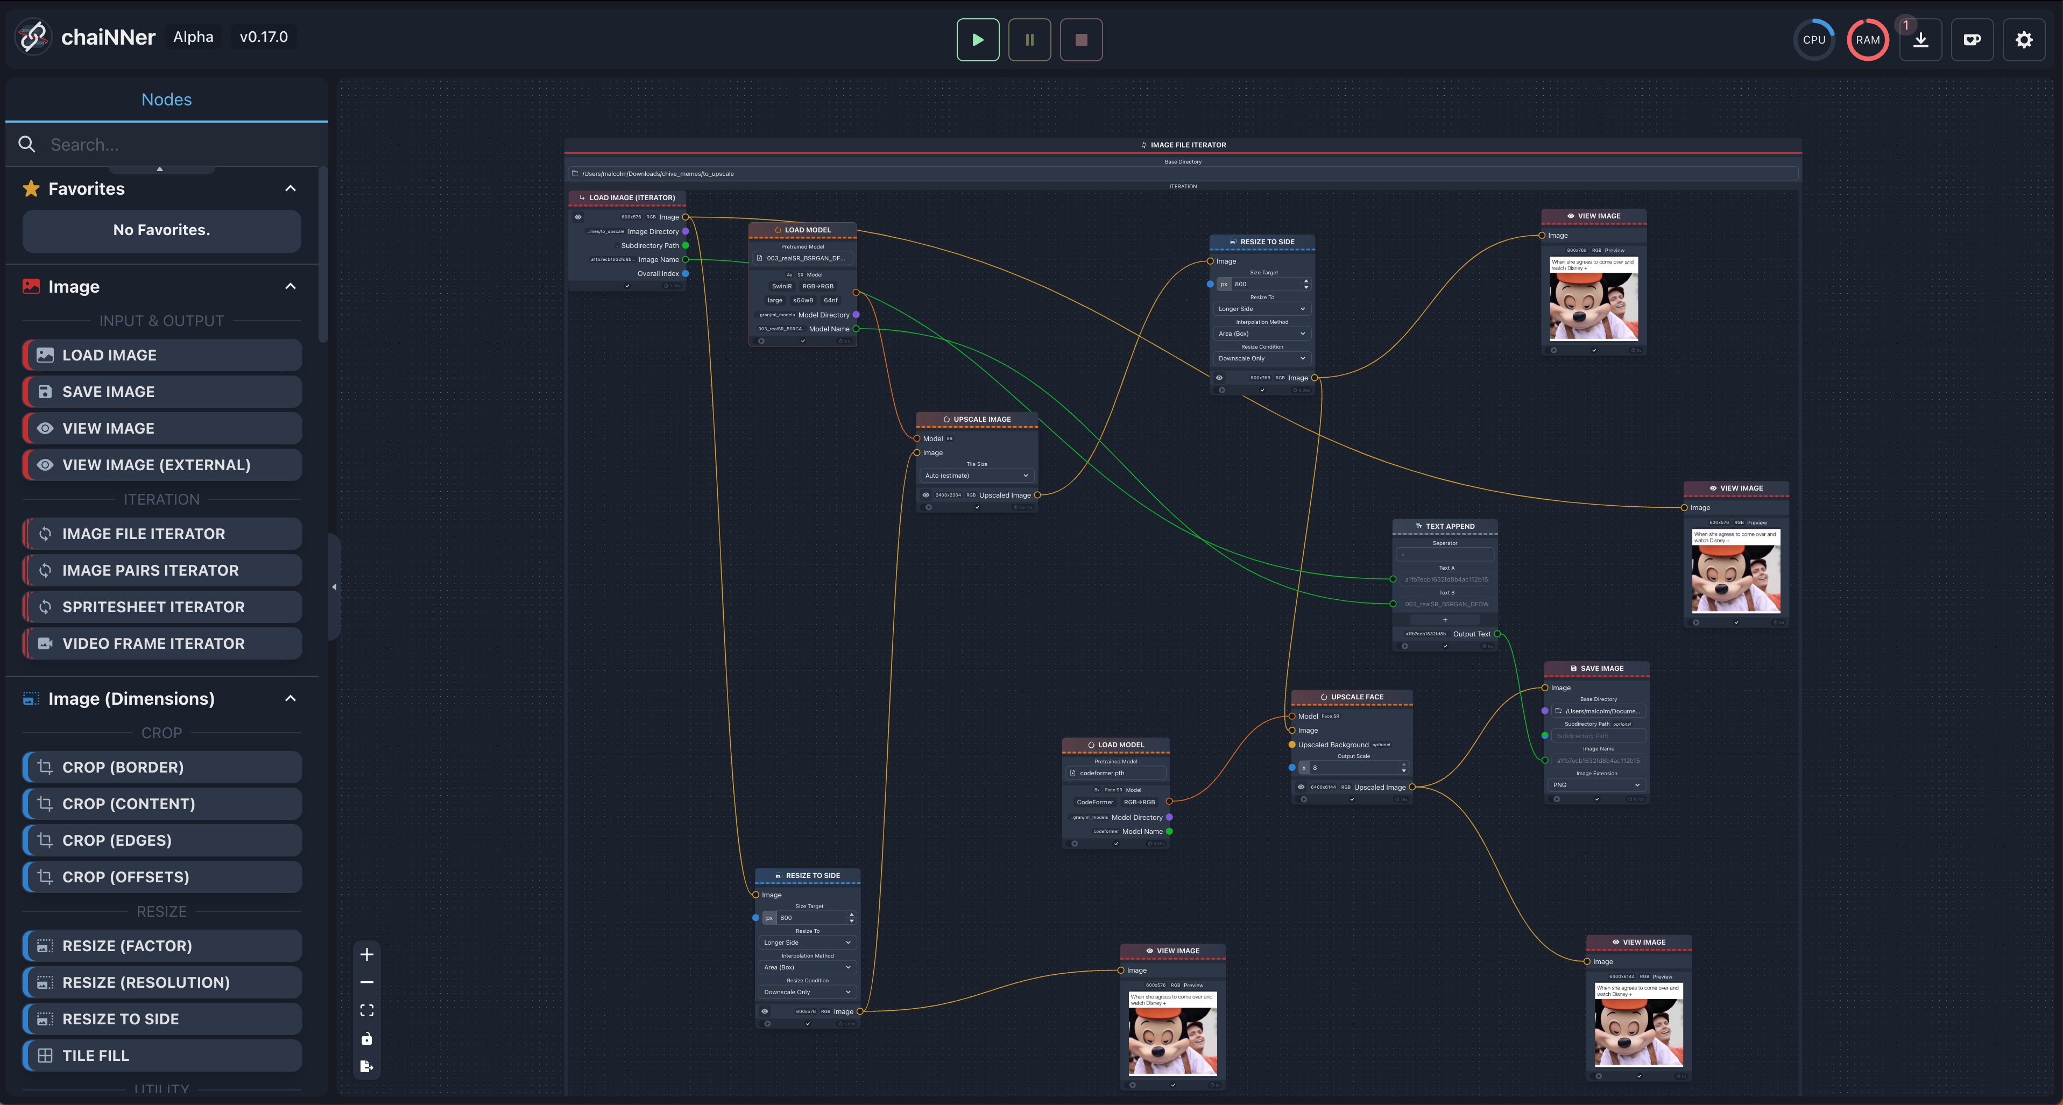Toggle the eye on Load Image (Iterator) output

click(578, 217)
